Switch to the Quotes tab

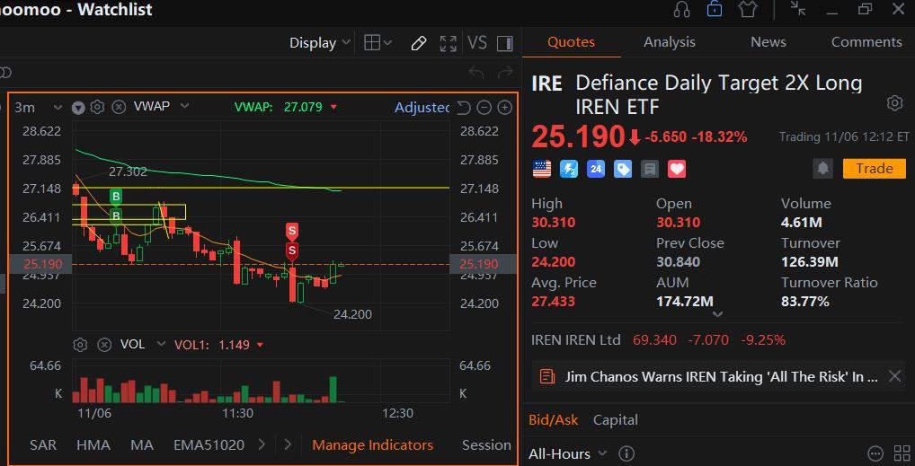tap(572, 42)
